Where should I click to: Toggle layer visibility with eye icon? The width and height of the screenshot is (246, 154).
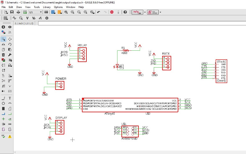[10, 27]
